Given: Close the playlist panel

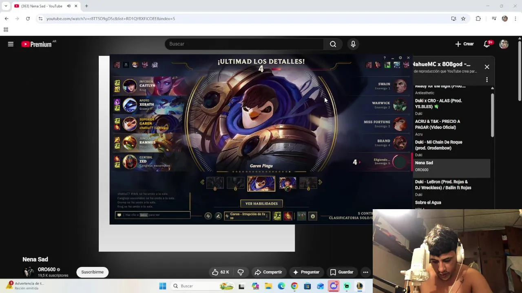Looking at the screenshot, I should 487,67.
